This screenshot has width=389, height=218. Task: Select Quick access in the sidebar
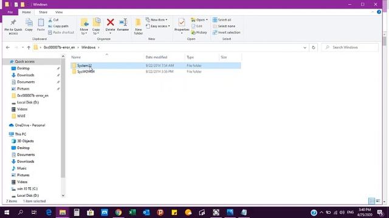click(24, 62)
